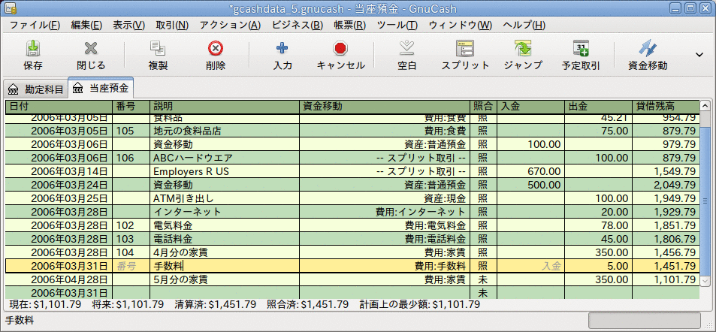Click the キャンセル (Cancel) stop icon

pos(340,48)
